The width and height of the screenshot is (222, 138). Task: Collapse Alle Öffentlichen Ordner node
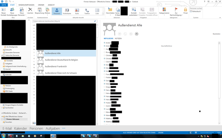[2, 116]
